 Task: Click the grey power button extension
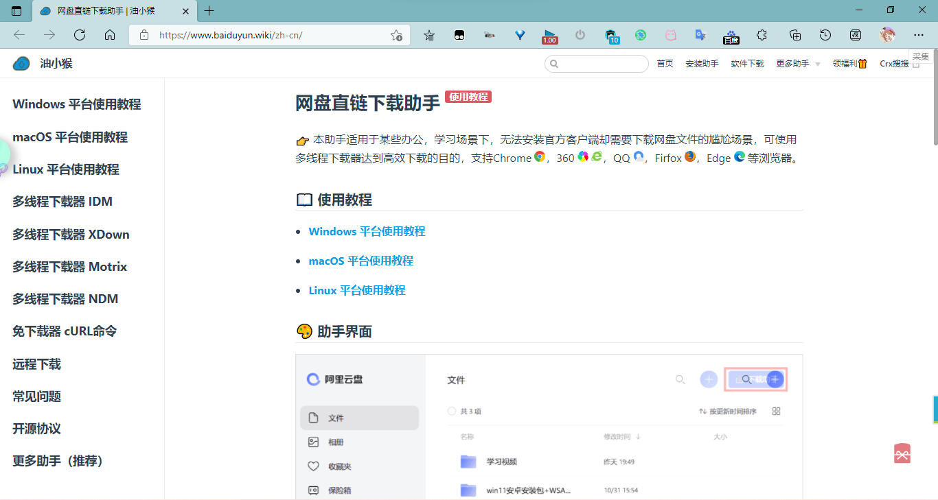click(580, 35)
